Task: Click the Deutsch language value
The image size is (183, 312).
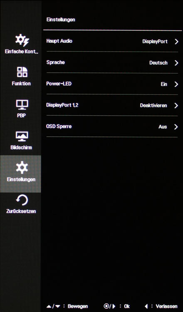Action: [158, 63]
